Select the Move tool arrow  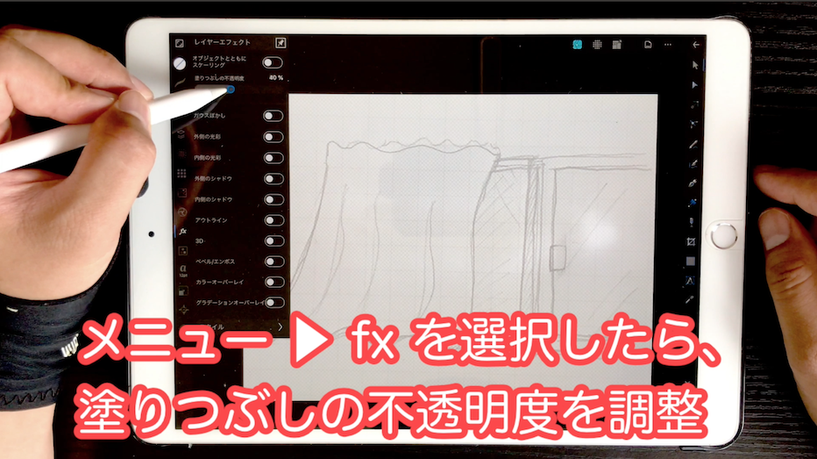pos(695,65)
